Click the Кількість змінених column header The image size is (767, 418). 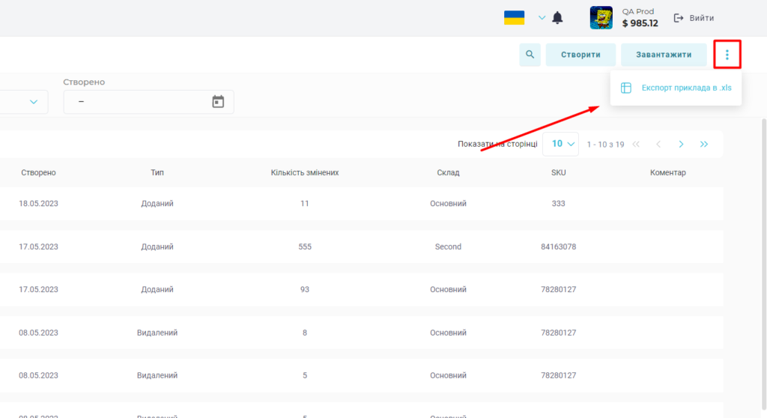coord(305,172)
